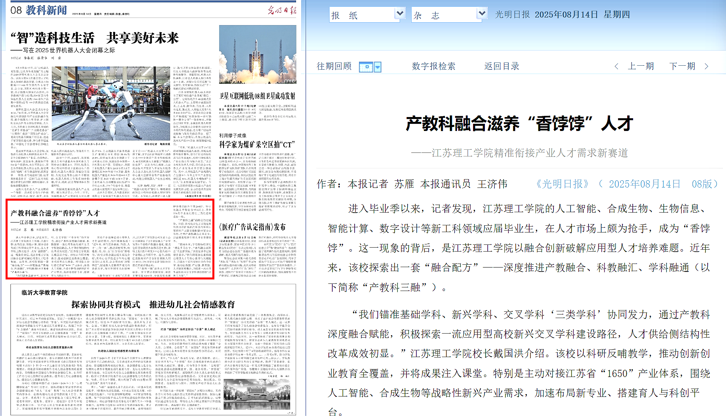Go to previous issue 上一期
726x416 pixels.
[x=641, y=66]
